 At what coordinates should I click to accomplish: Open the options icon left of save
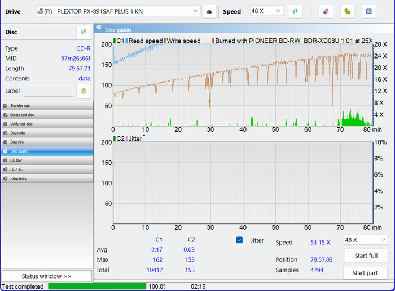[348, 11]
